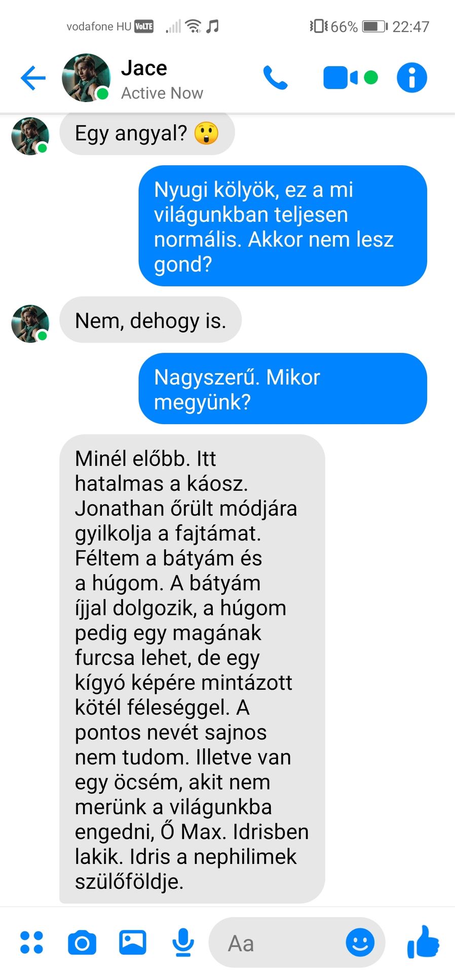Image resolution: width=455 pixels, height=974 pixels.
Task: Tap the 'Nagyszerű. Mikor megyünk?' message
Action: (283, 389)
